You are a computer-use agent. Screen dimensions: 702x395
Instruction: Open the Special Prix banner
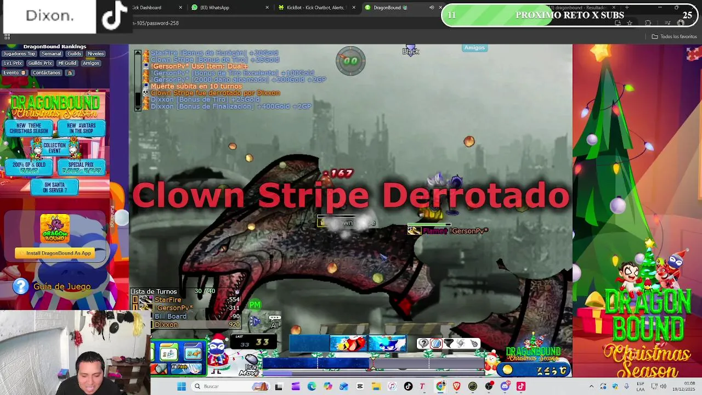tap(81, 167)
